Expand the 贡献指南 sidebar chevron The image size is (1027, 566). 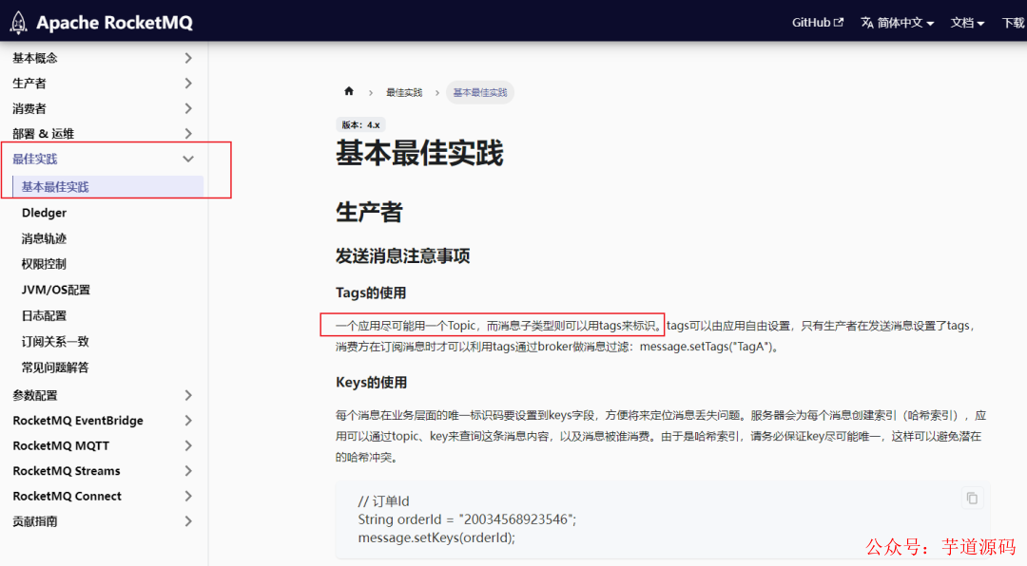click(x=188, y=520)
